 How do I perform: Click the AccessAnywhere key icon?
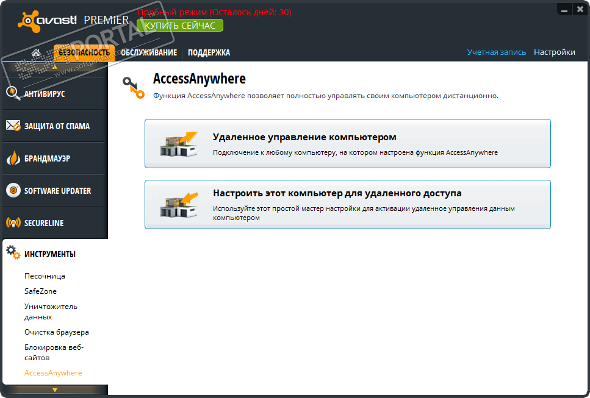pyautogui.click(x=133, y=87)
